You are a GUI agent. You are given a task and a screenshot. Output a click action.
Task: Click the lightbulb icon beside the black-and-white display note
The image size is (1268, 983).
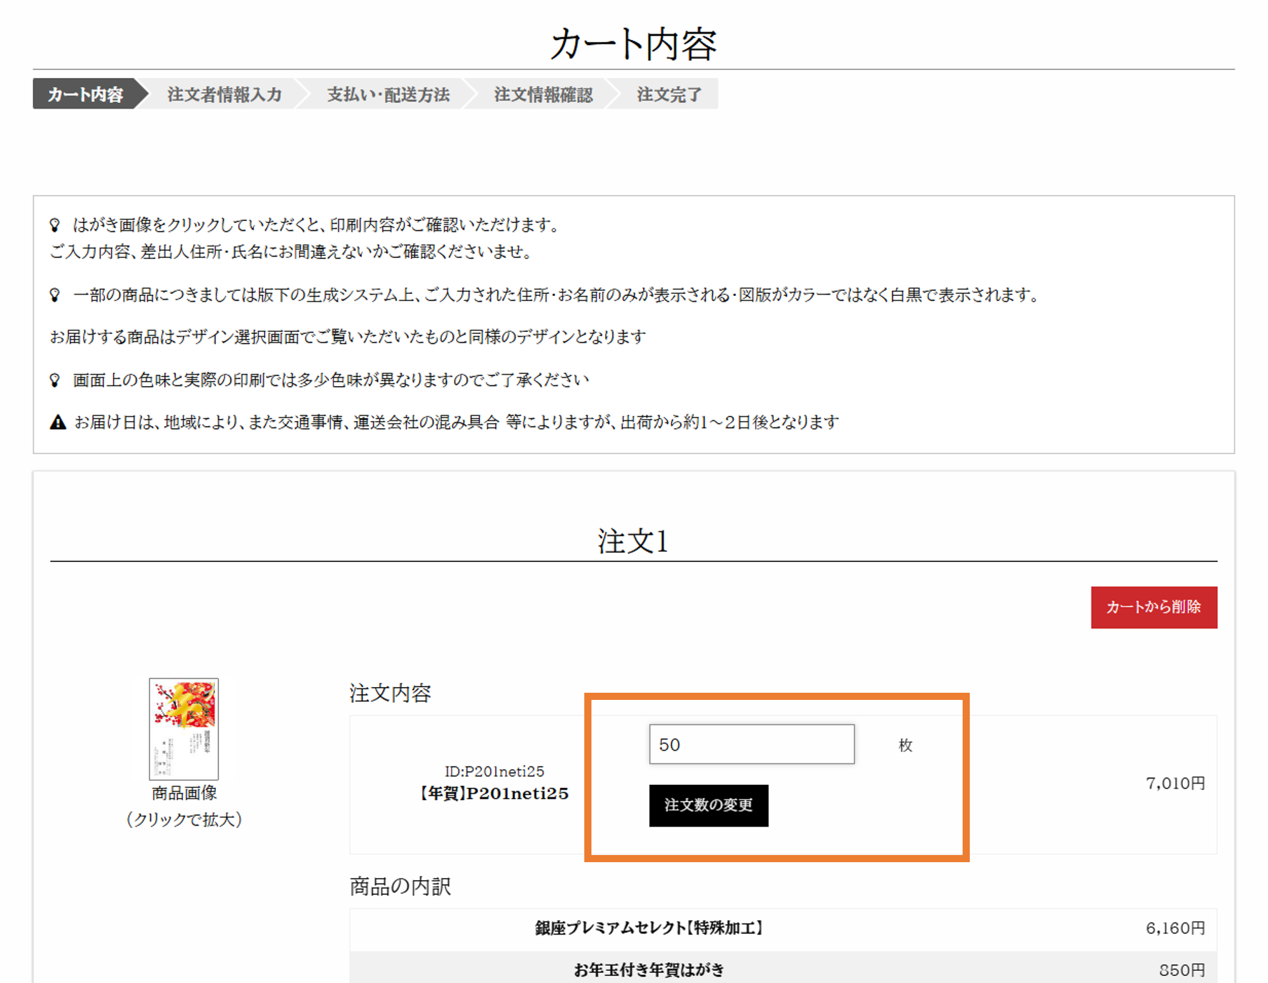click(55, 295)
